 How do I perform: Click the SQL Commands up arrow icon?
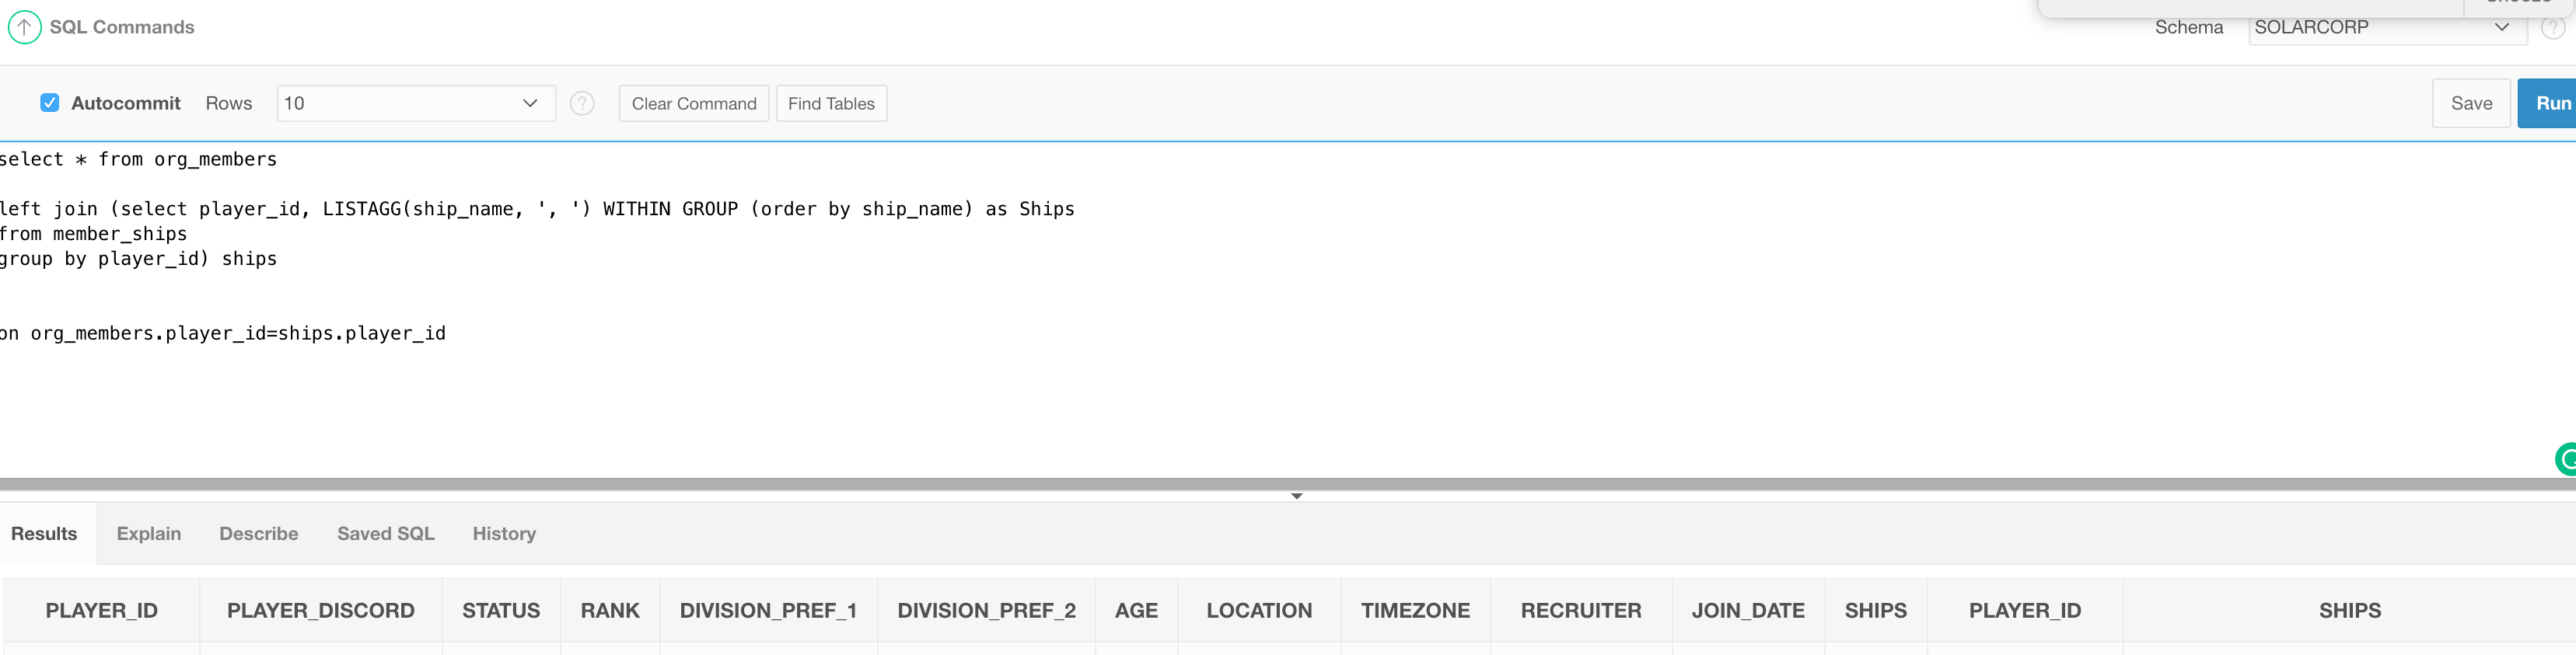click(24, 27)
